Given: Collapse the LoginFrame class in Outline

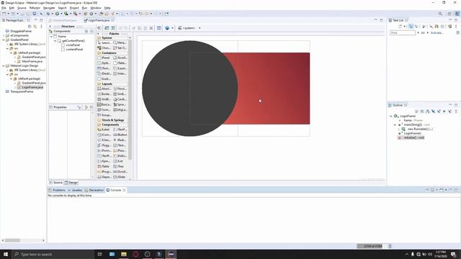Looking at the screenshot, I should [391, 116].
